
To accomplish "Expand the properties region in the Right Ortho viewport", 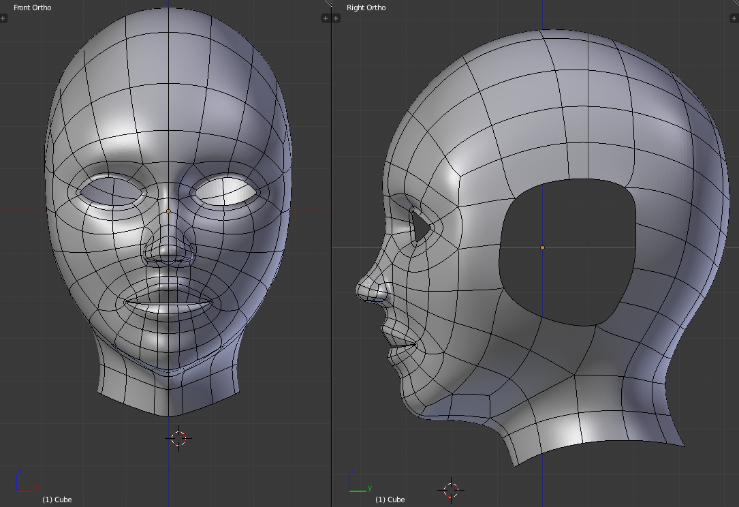I will [x=735, y=18].
